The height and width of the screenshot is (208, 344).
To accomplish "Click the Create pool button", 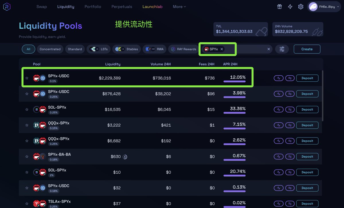I will [307, 49].
